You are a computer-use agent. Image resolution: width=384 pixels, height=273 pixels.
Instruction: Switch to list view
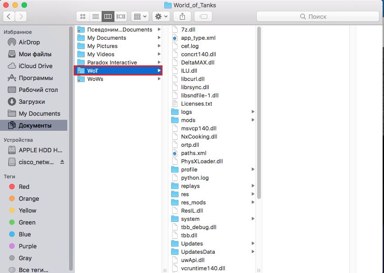[96, 16]
